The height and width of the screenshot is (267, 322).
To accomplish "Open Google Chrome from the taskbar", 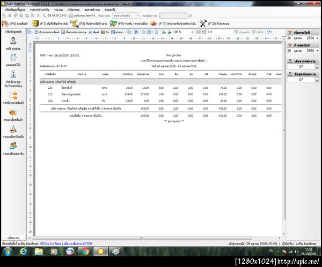I will click(x=85, y=251).
